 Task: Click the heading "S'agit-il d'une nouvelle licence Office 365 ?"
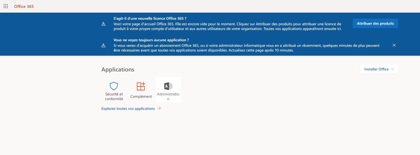pos(150,18)
